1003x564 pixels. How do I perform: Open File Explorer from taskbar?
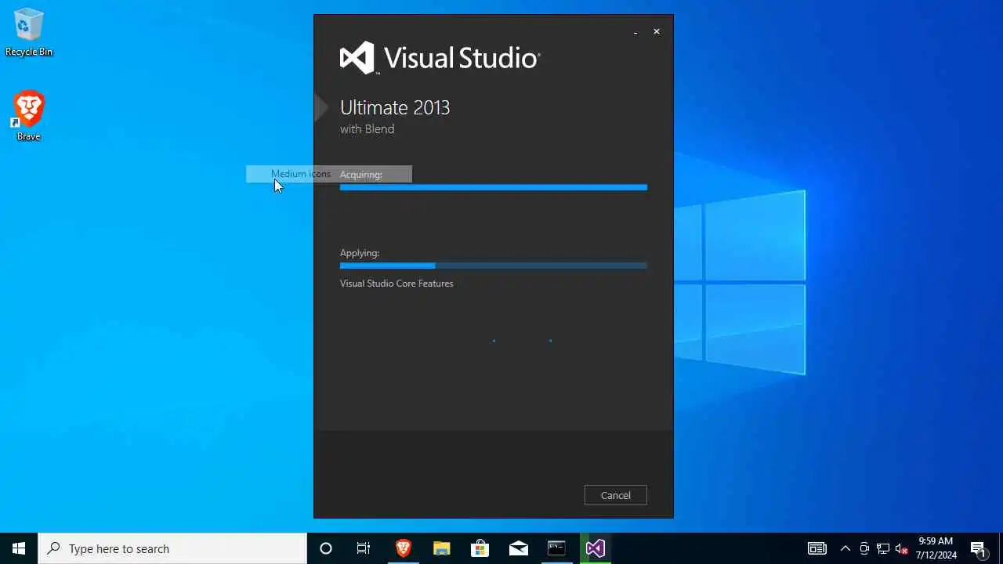point(441,548)
